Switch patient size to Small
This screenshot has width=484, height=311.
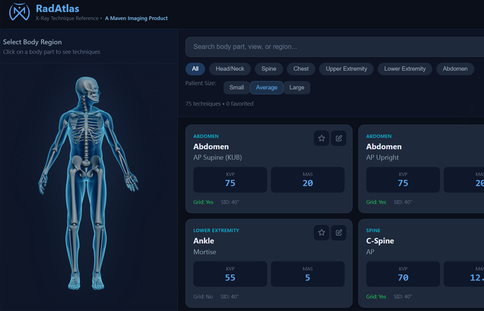tap(236, 87)
